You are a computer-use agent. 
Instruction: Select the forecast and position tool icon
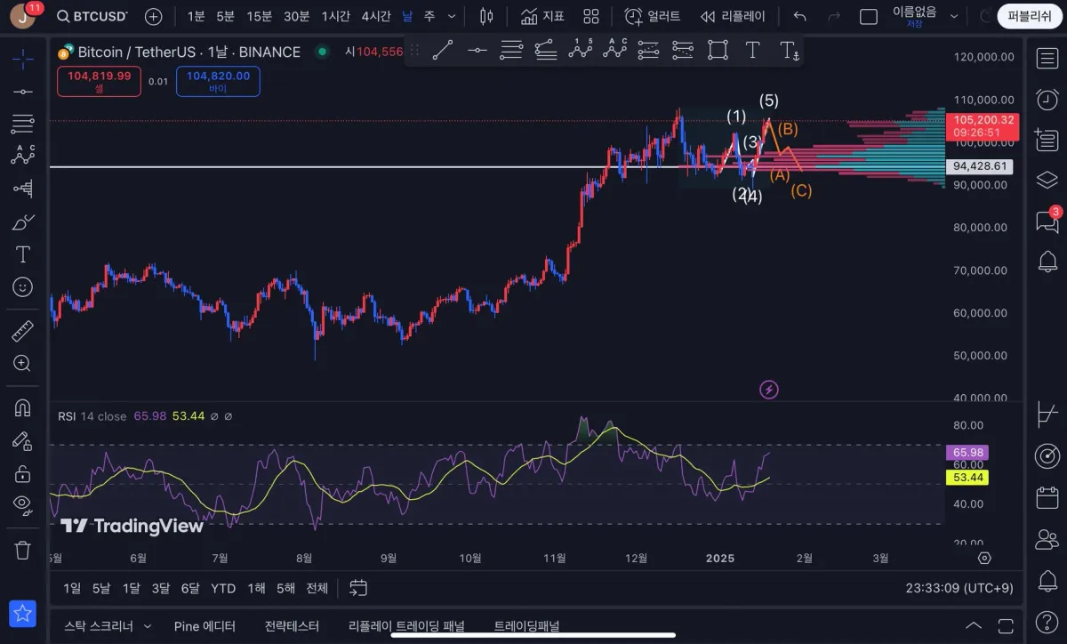23,188
